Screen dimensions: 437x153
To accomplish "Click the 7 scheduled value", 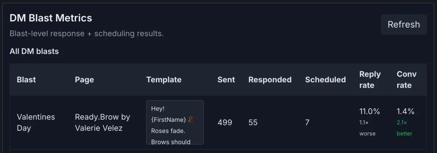I will coord(307,123).
